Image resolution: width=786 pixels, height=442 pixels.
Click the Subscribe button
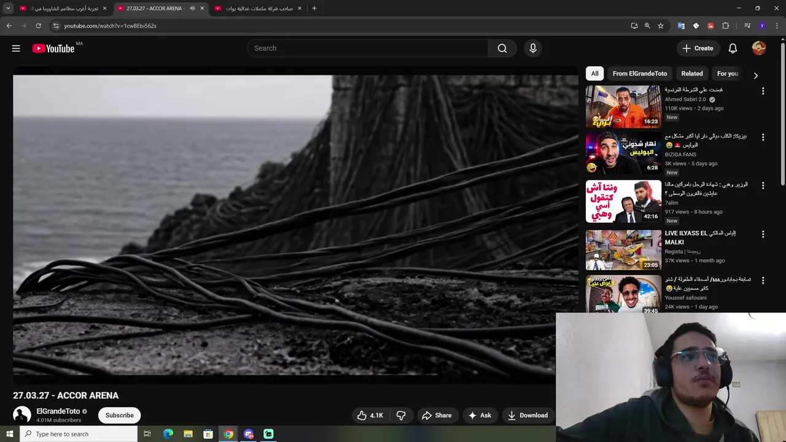[119, 416]
